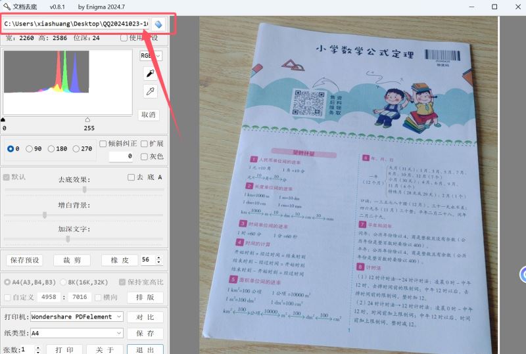The image size is (526, 354).
Task: Click the histogram black point marker at 0
Action: point(3,120)
